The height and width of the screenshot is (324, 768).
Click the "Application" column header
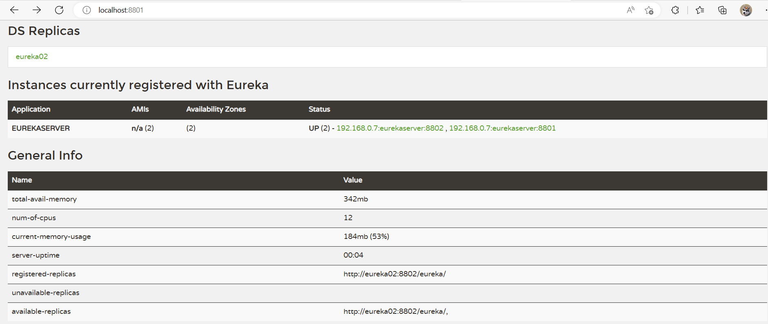coord(31,109)
